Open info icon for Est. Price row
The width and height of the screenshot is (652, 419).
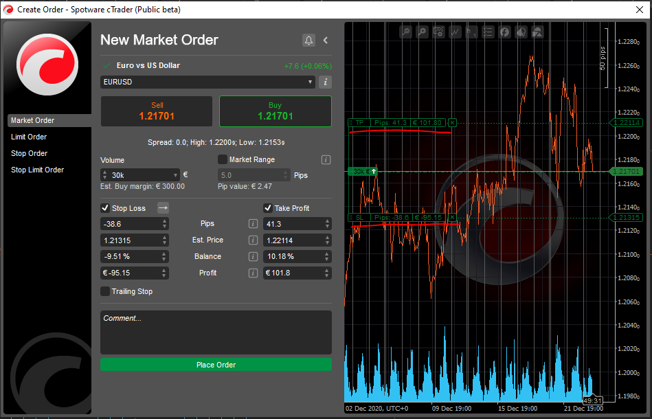(x=253, y=240)
